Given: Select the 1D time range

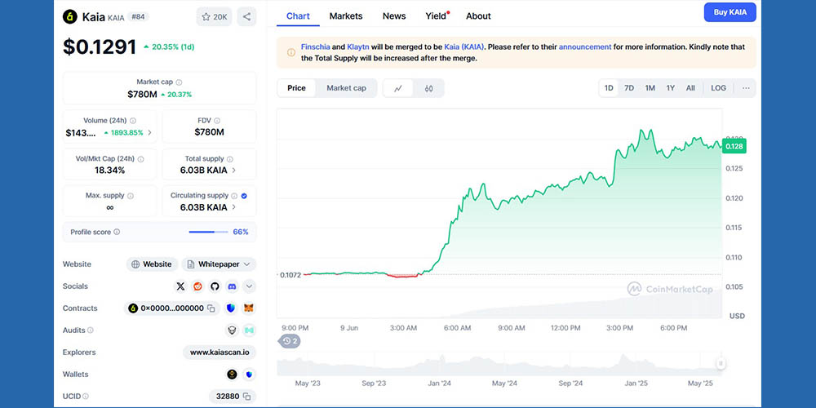Looking at the screenshot, I should click(609, 88).
